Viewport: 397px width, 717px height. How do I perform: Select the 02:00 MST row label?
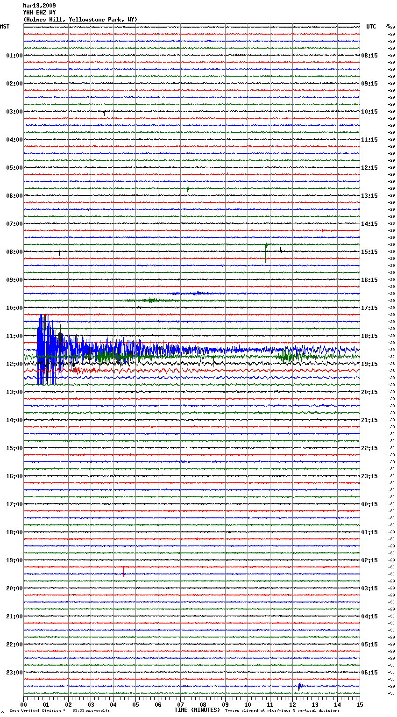pyautogui.click(x=14, y=84)
